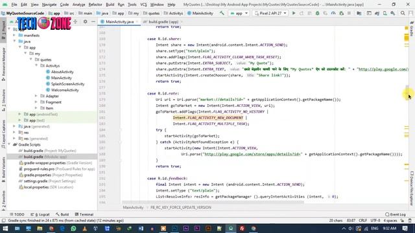Screen dimensions: 415x233
Task: Open the Event Log
Action: tap(396, 214)
